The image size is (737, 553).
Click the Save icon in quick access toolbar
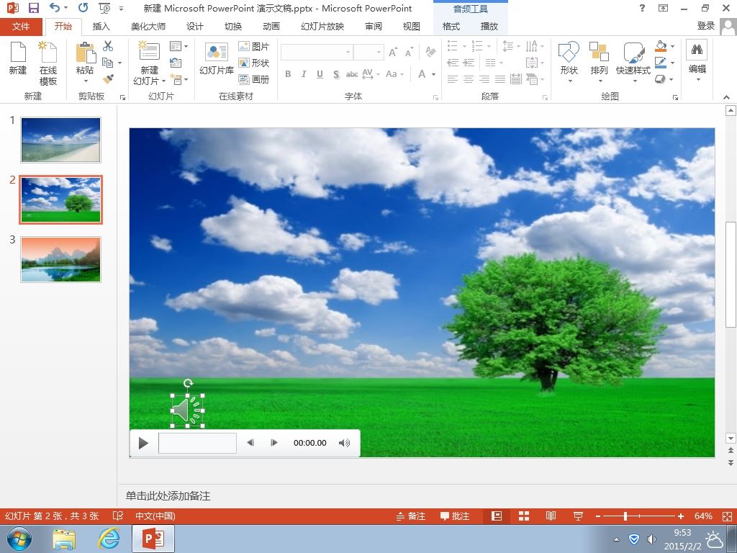pyautogui.click(x=33, y=8)
